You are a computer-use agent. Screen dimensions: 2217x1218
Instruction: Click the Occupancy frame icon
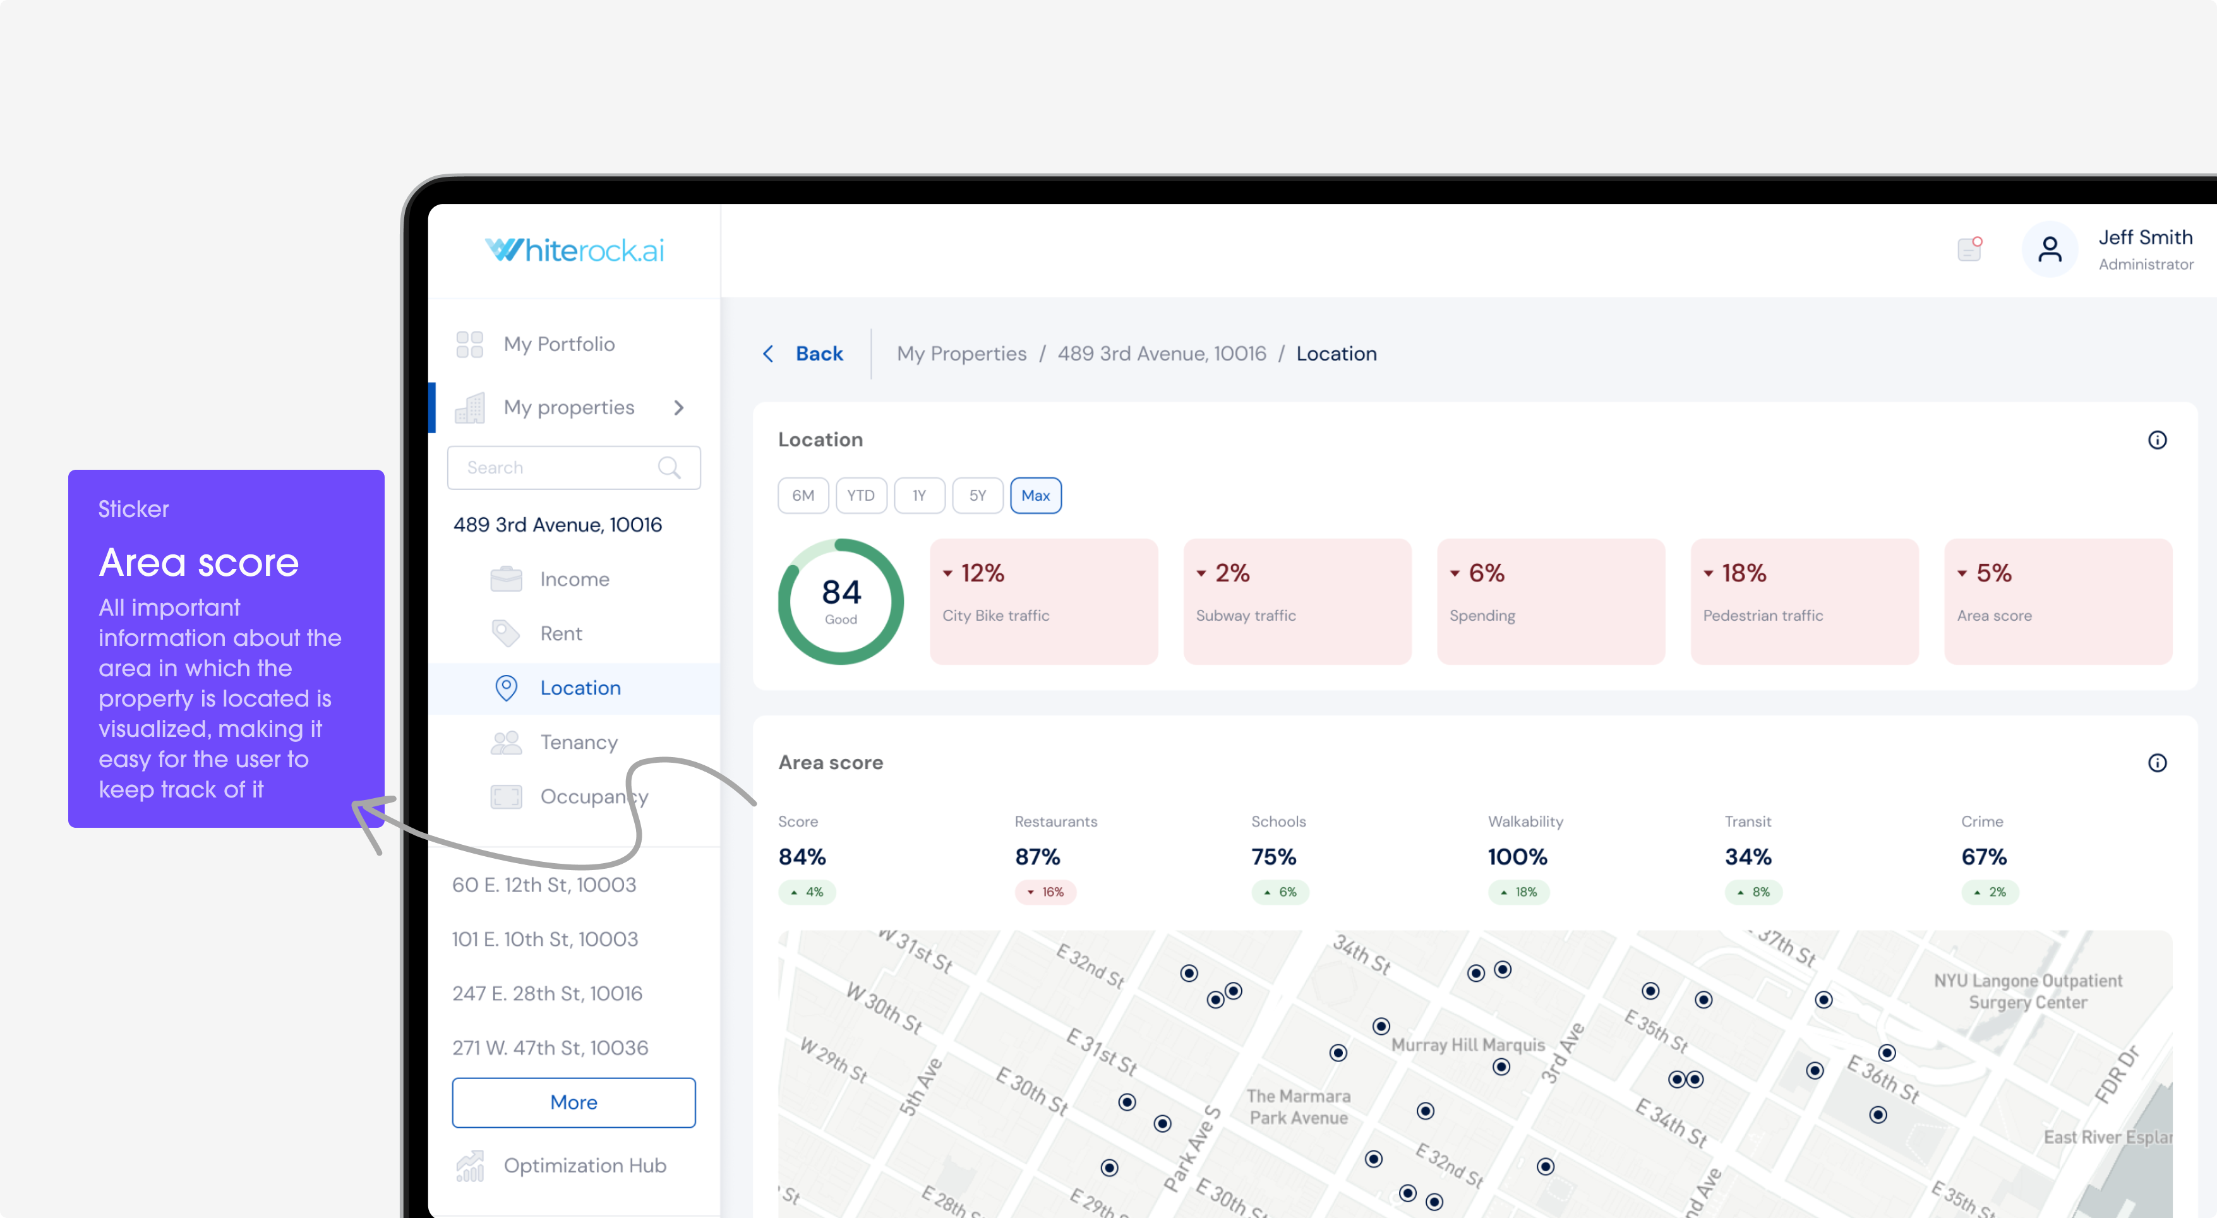coord(506,796)
